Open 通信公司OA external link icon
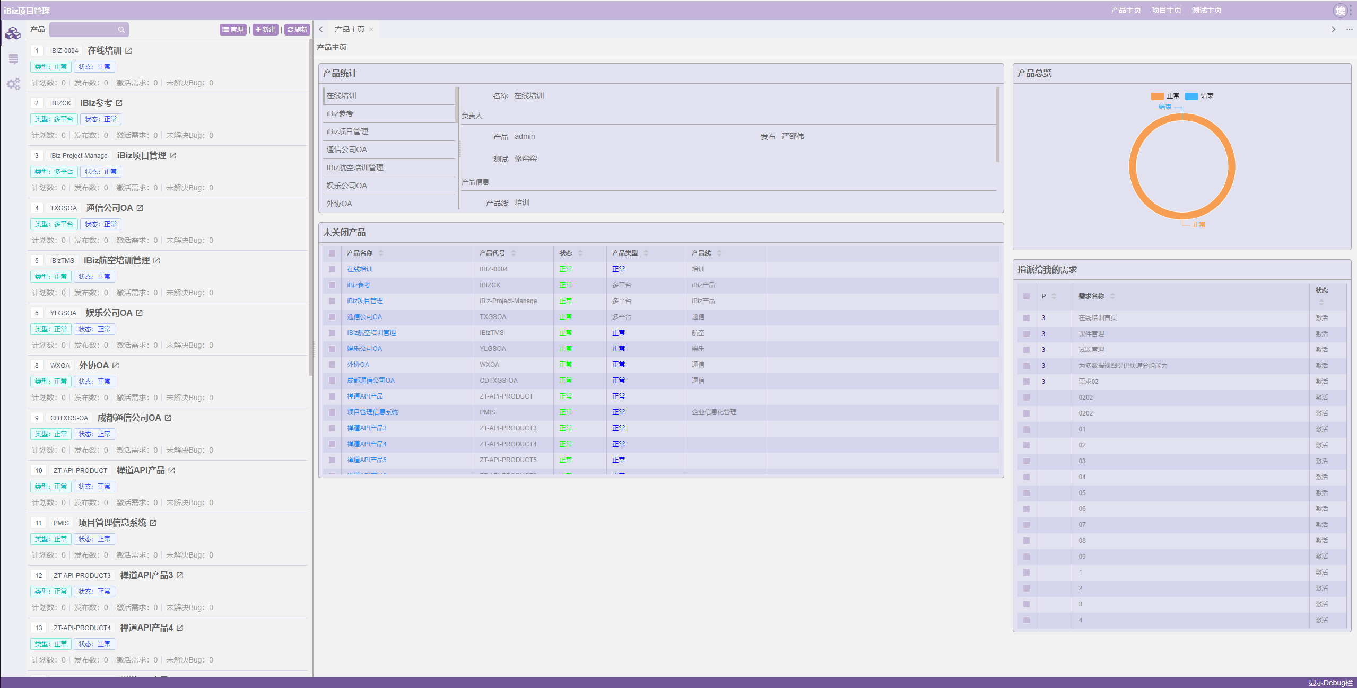This screenshot has width=1357, height=688. coord(140,208)
